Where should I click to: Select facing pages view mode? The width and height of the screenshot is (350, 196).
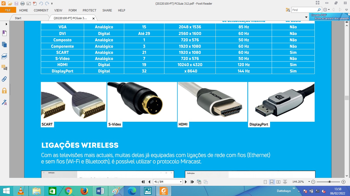pos(279,182)
